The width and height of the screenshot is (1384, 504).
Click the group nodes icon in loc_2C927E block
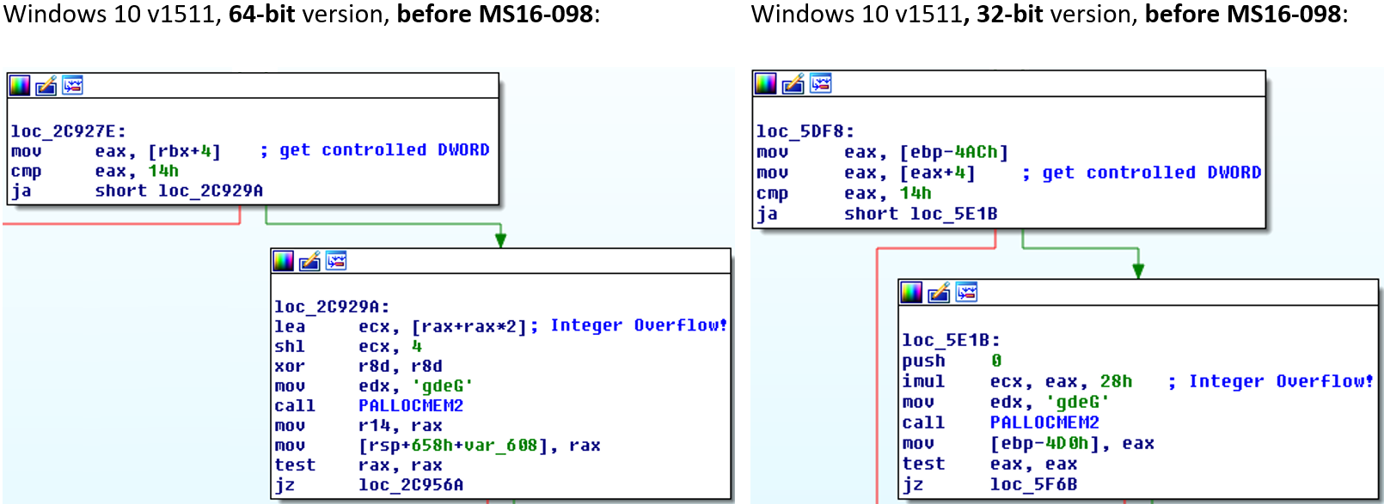pyautogui.click(x=73, y=85)
